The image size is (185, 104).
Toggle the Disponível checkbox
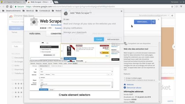pyautogui.click(x=13, y=69)
